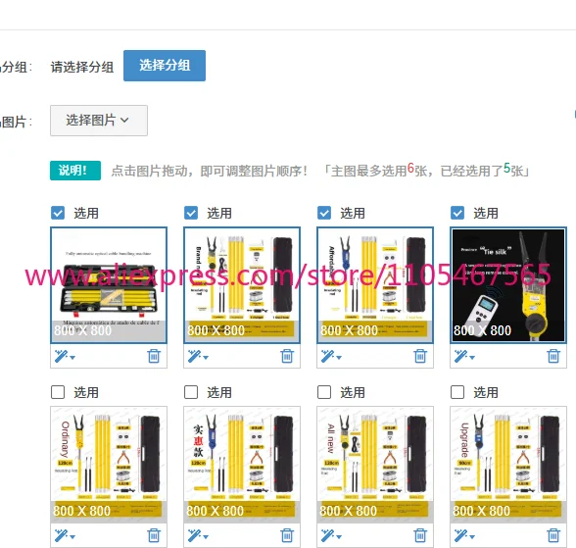Select the 实惠款 blue tool thumbnail
576x548 pixels.
242,465
